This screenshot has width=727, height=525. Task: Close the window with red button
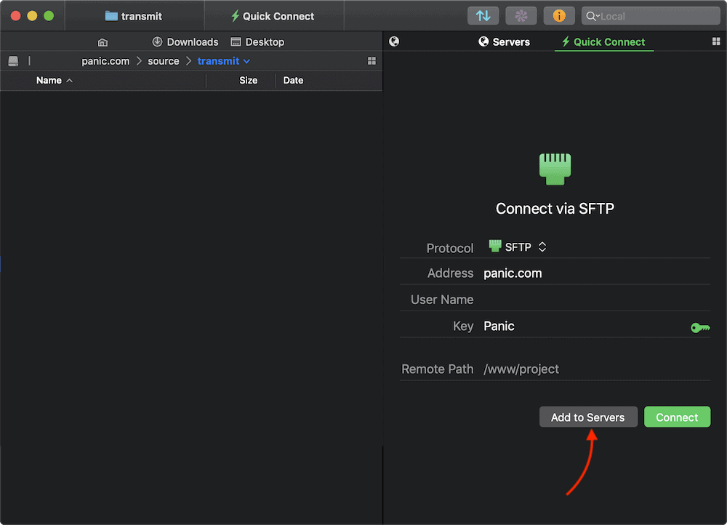coord(15,16)
